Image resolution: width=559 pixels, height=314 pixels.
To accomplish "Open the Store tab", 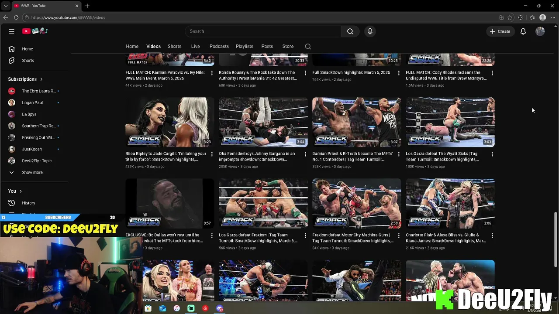I will (288, 46).
